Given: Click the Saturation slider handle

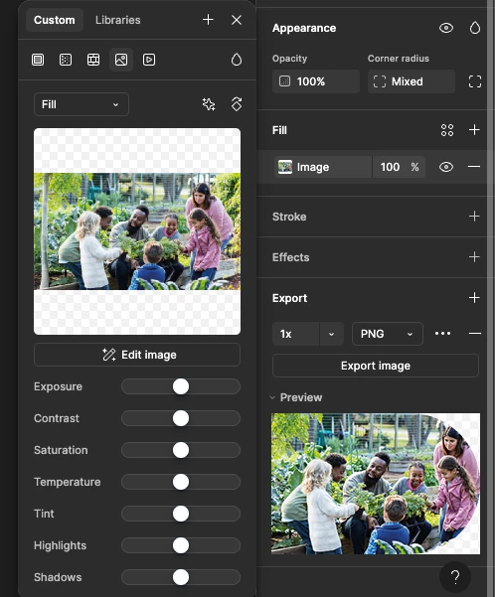Looking at the screenshot, I should tap(181, 450).
